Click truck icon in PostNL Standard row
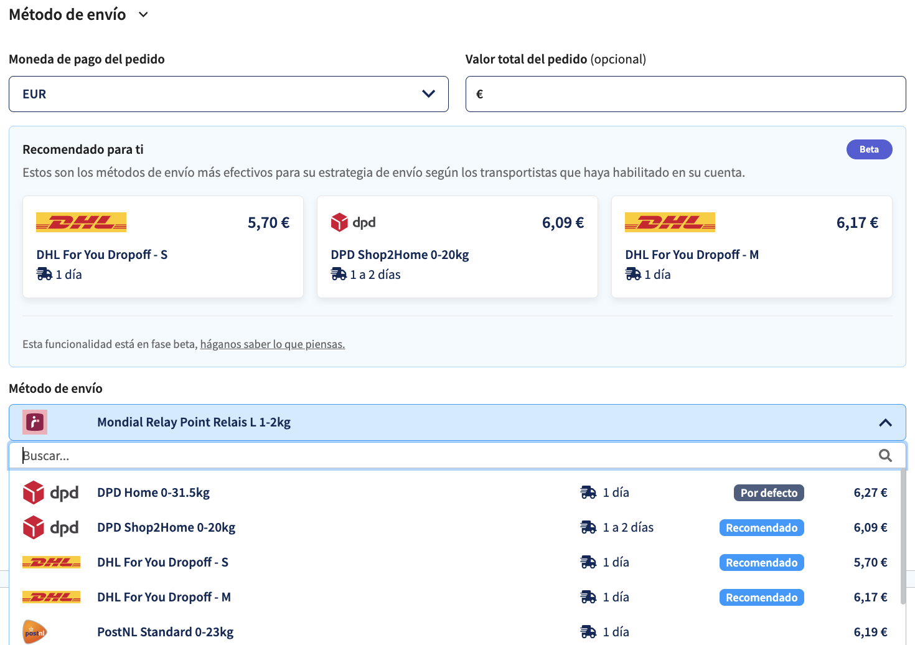Viewport: 915px width, 645px height. click(588, 632)
